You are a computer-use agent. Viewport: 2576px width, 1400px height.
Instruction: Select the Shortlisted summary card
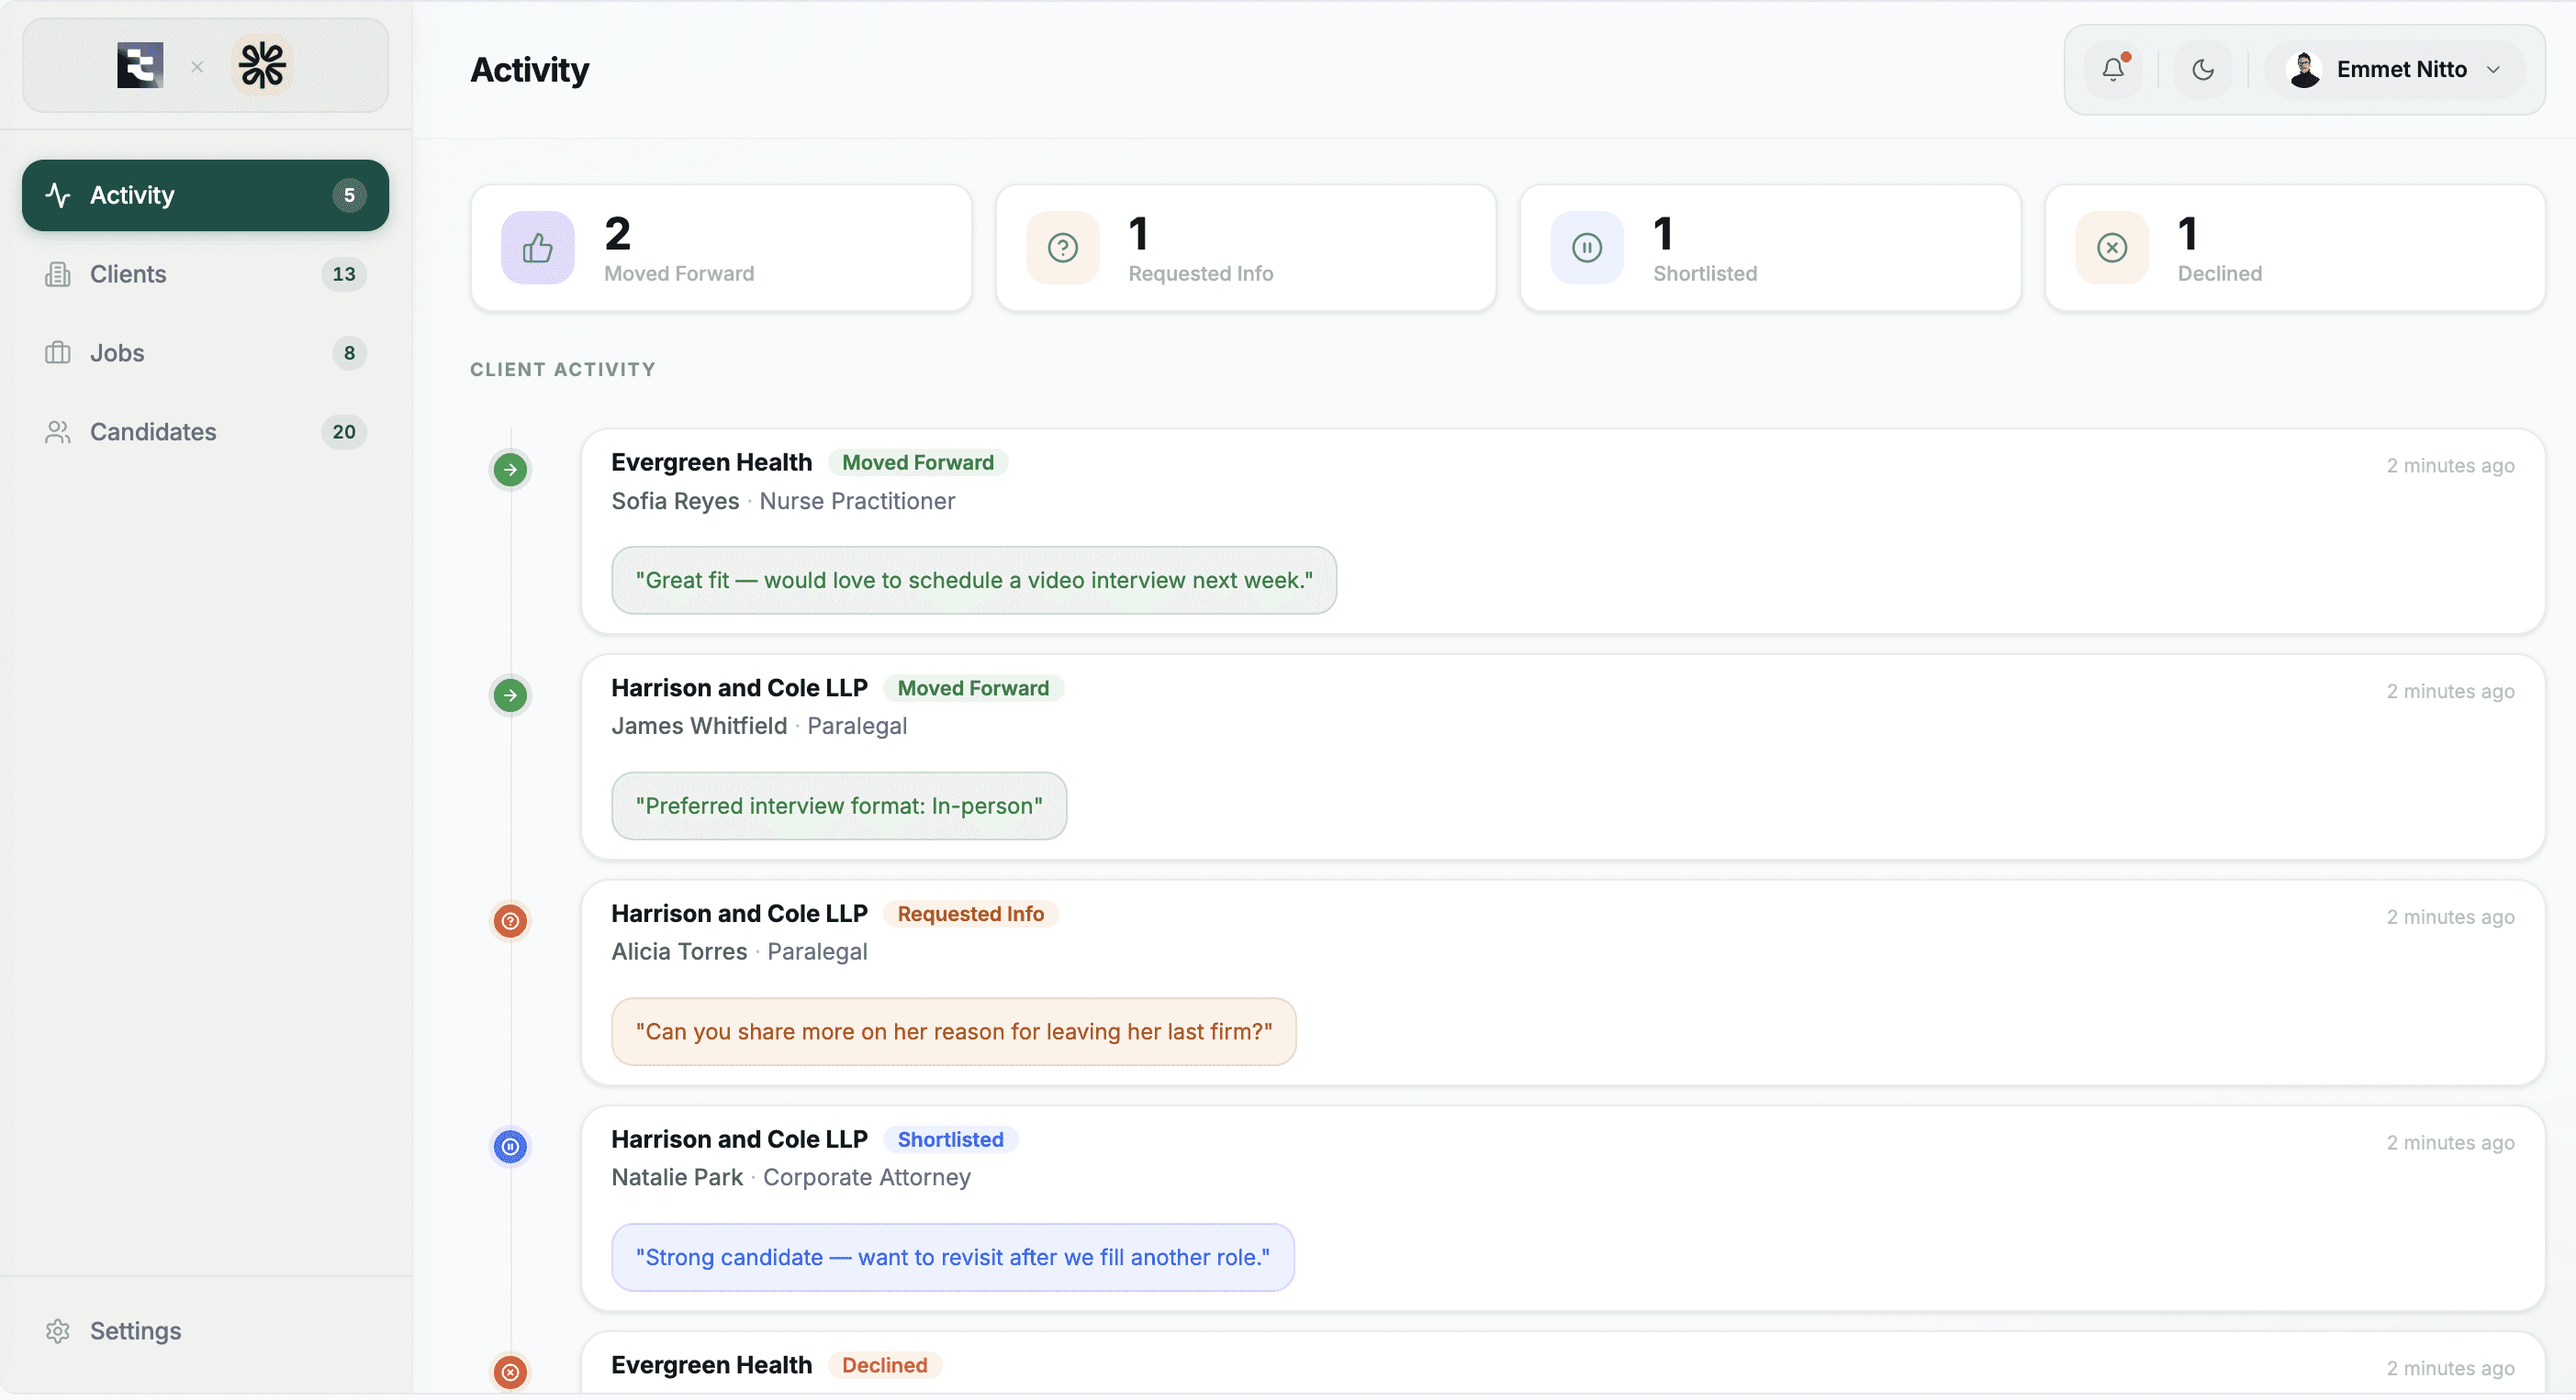[x=1771, y=248]
